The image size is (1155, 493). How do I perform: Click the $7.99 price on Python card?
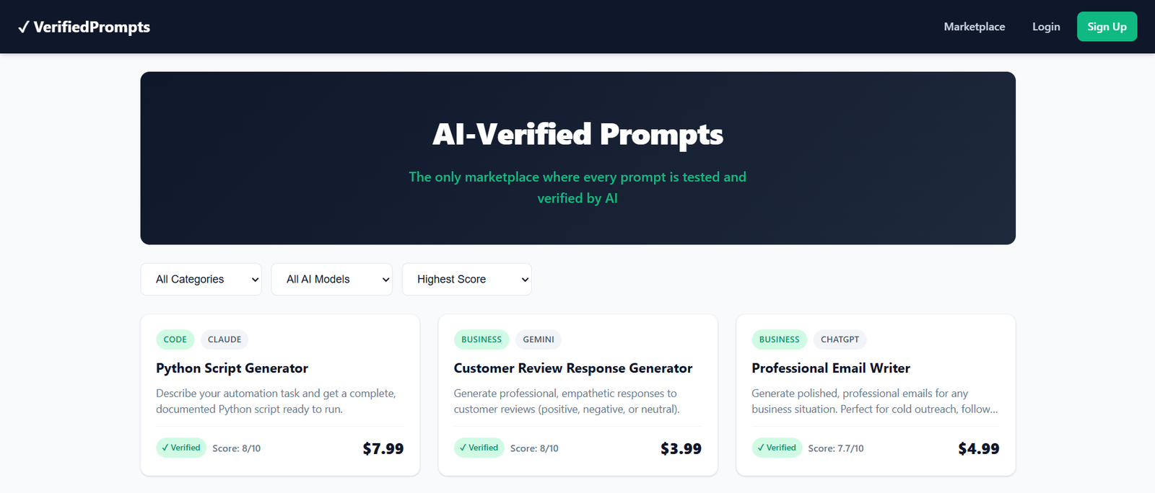tap(383, 449)
